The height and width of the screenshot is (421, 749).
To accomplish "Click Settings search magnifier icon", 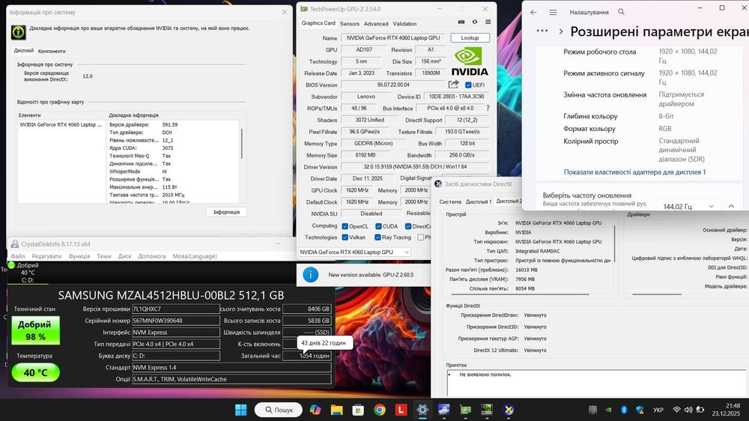I will [x=621, y=12].
